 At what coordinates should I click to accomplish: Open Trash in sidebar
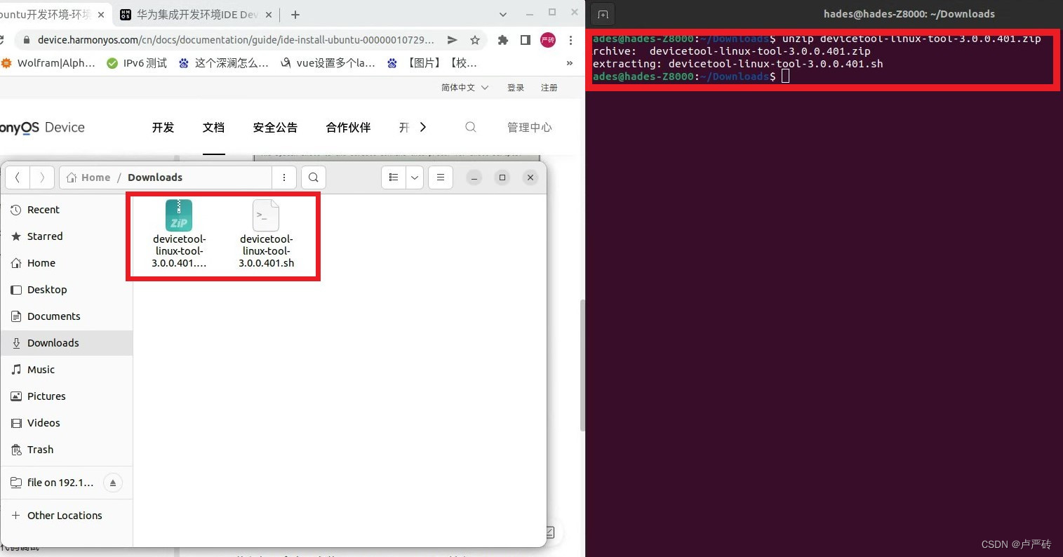(67, 450)
